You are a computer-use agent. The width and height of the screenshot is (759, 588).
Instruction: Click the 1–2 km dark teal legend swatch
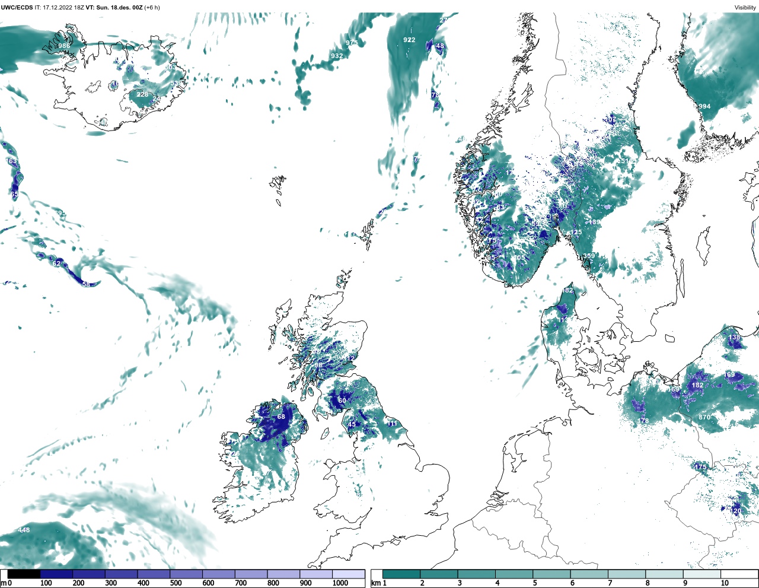(x=401, y=574)
